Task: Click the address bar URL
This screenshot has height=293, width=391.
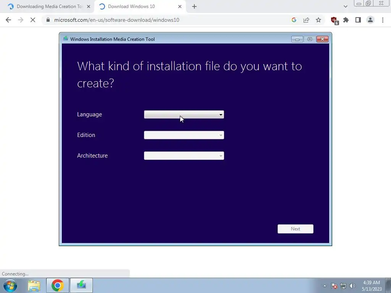Action: click(x=116, y=20)
